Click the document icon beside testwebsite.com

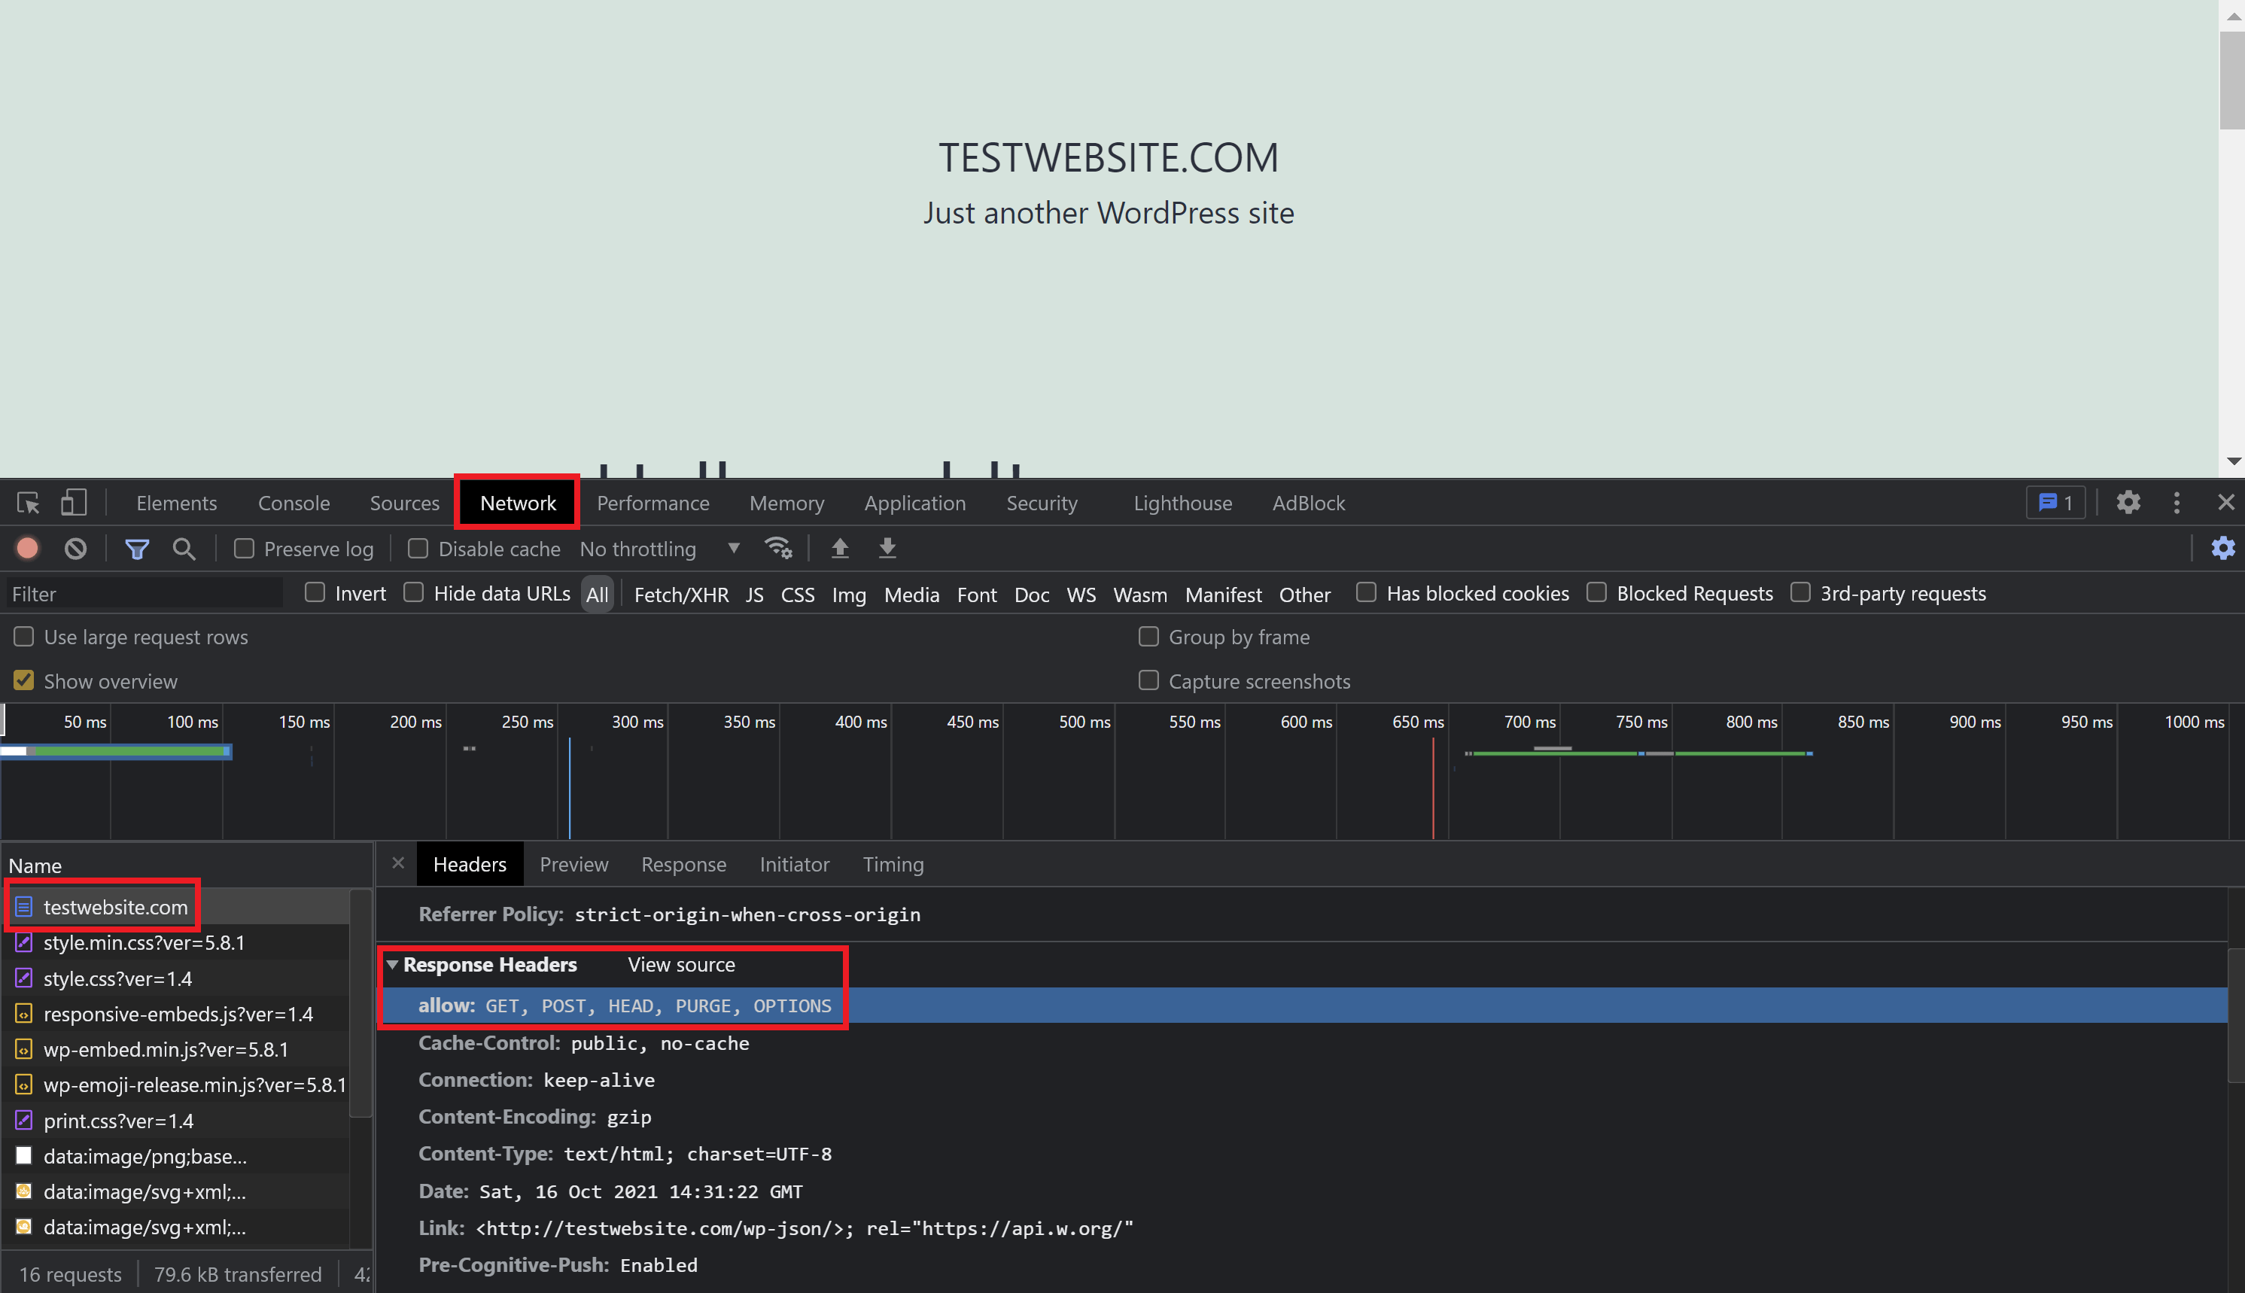[x=24, y=907]
